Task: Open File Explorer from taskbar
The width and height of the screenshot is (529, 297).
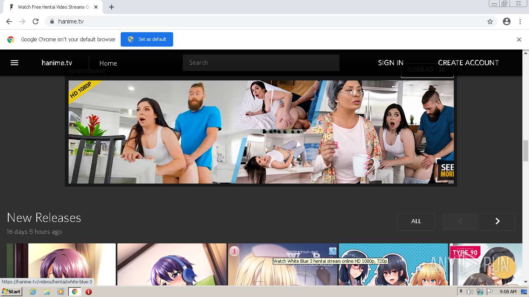Action: coord(47,292)
